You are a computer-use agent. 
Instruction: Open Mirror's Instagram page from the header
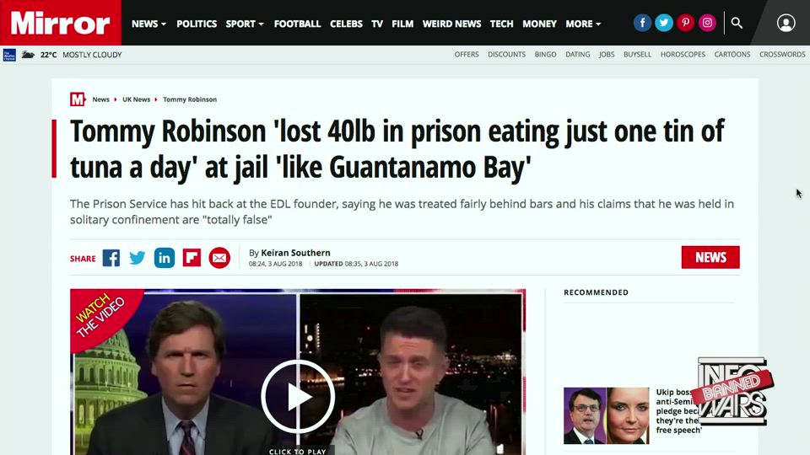pyautogui.click(x=707, y=23)
